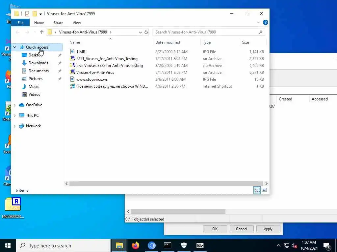337x252 pixels.
Task: Click the 6,271 KB size cell
Action: pos(256,73)
